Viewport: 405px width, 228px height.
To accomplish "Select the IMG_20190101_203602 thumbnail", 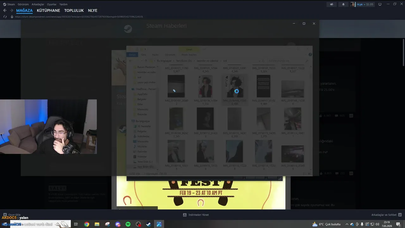I will click(176, 86).
